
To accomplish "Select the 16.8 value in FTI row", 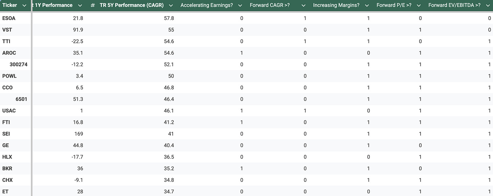I will [x=78, y=122].
